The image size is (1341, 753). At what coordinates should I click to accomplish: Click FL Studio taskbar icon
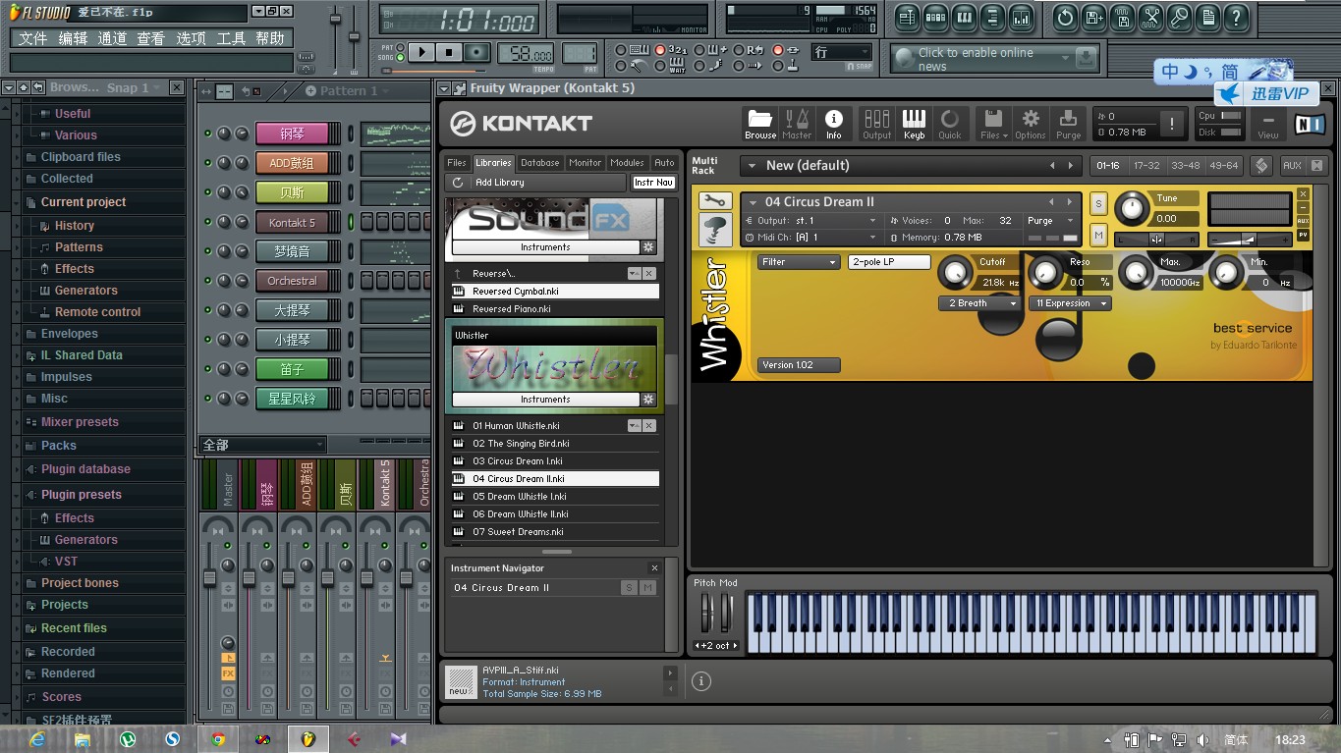[307, 739]
